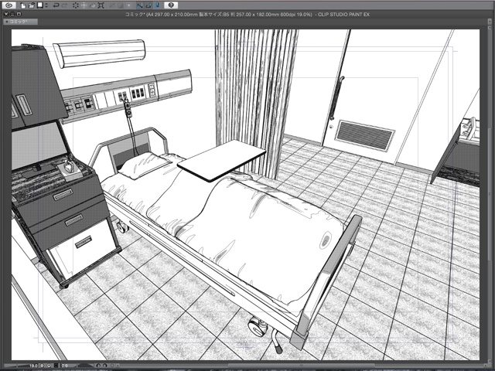Undo the last action
495x371 pixels.
56,5
